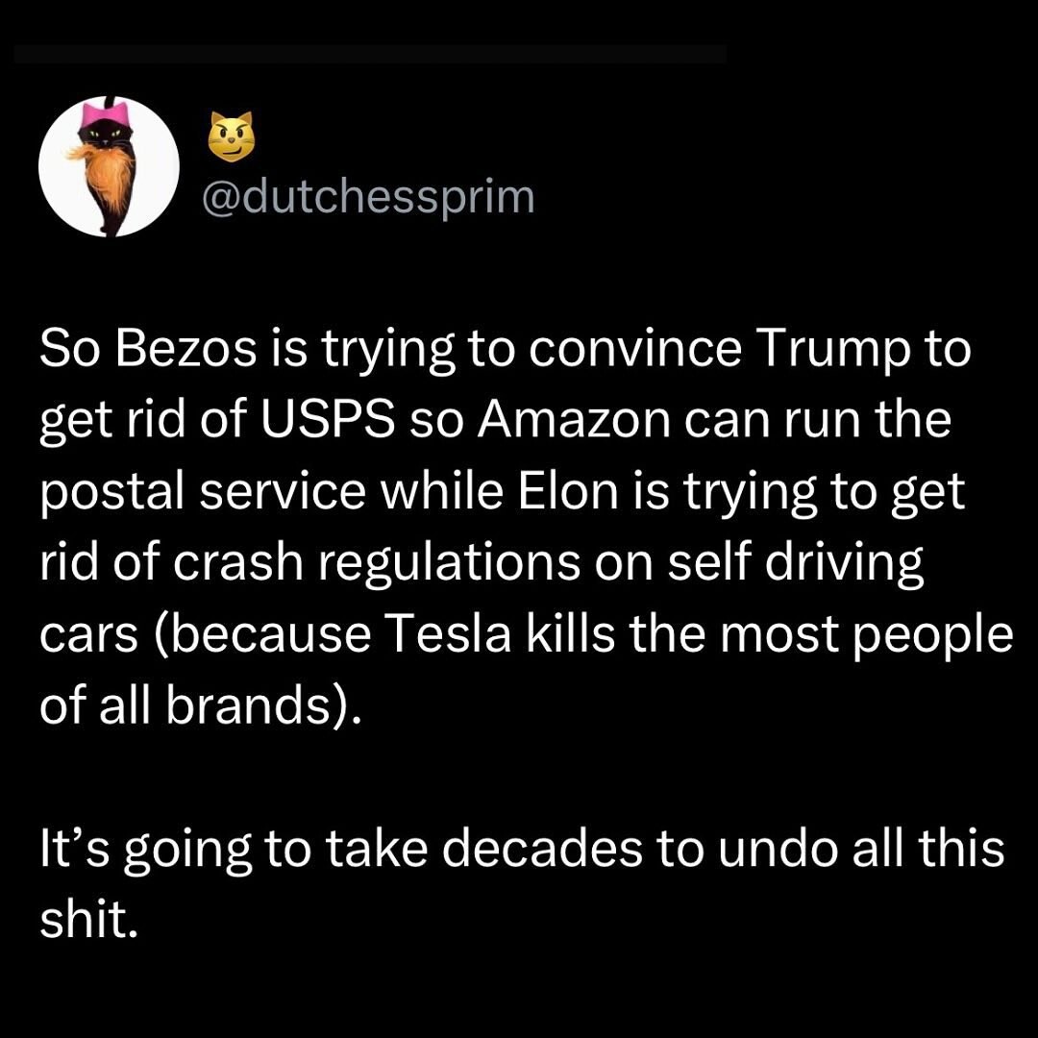Click the word decades
Image resolution: width=1038 pixels, height=1038 pixels.
pos(541,848)
